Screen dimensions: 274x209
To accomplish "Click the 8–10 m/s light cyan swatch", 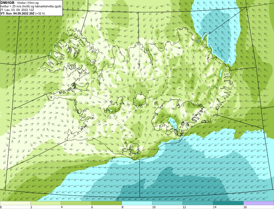I will 137,203.
